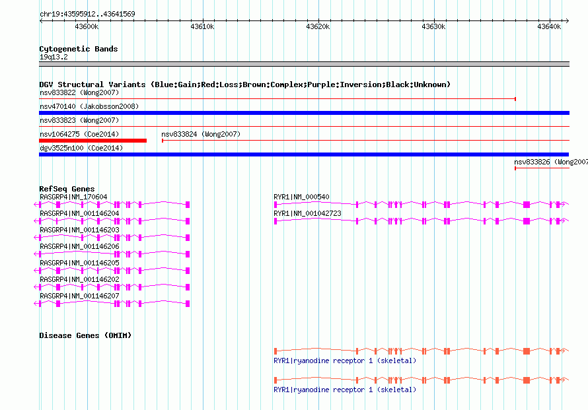Select the dgv3525n100 blue gain bar

tap(304, 154)
